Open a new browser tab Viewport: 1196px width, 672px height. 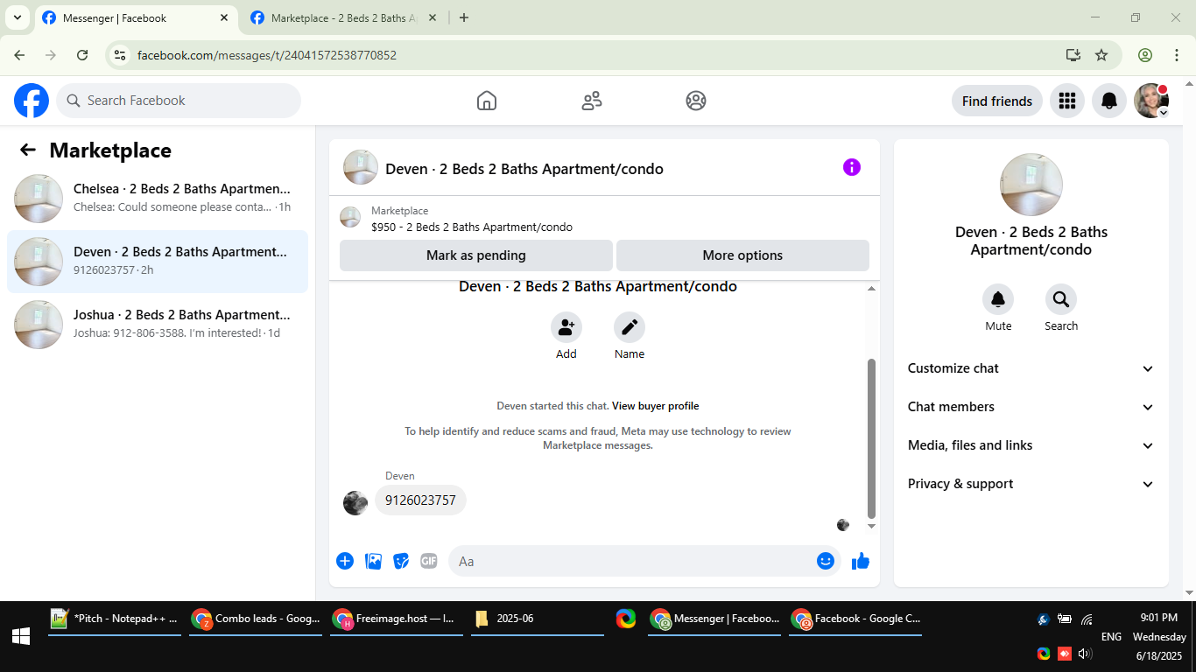click(x=464, y=17)
